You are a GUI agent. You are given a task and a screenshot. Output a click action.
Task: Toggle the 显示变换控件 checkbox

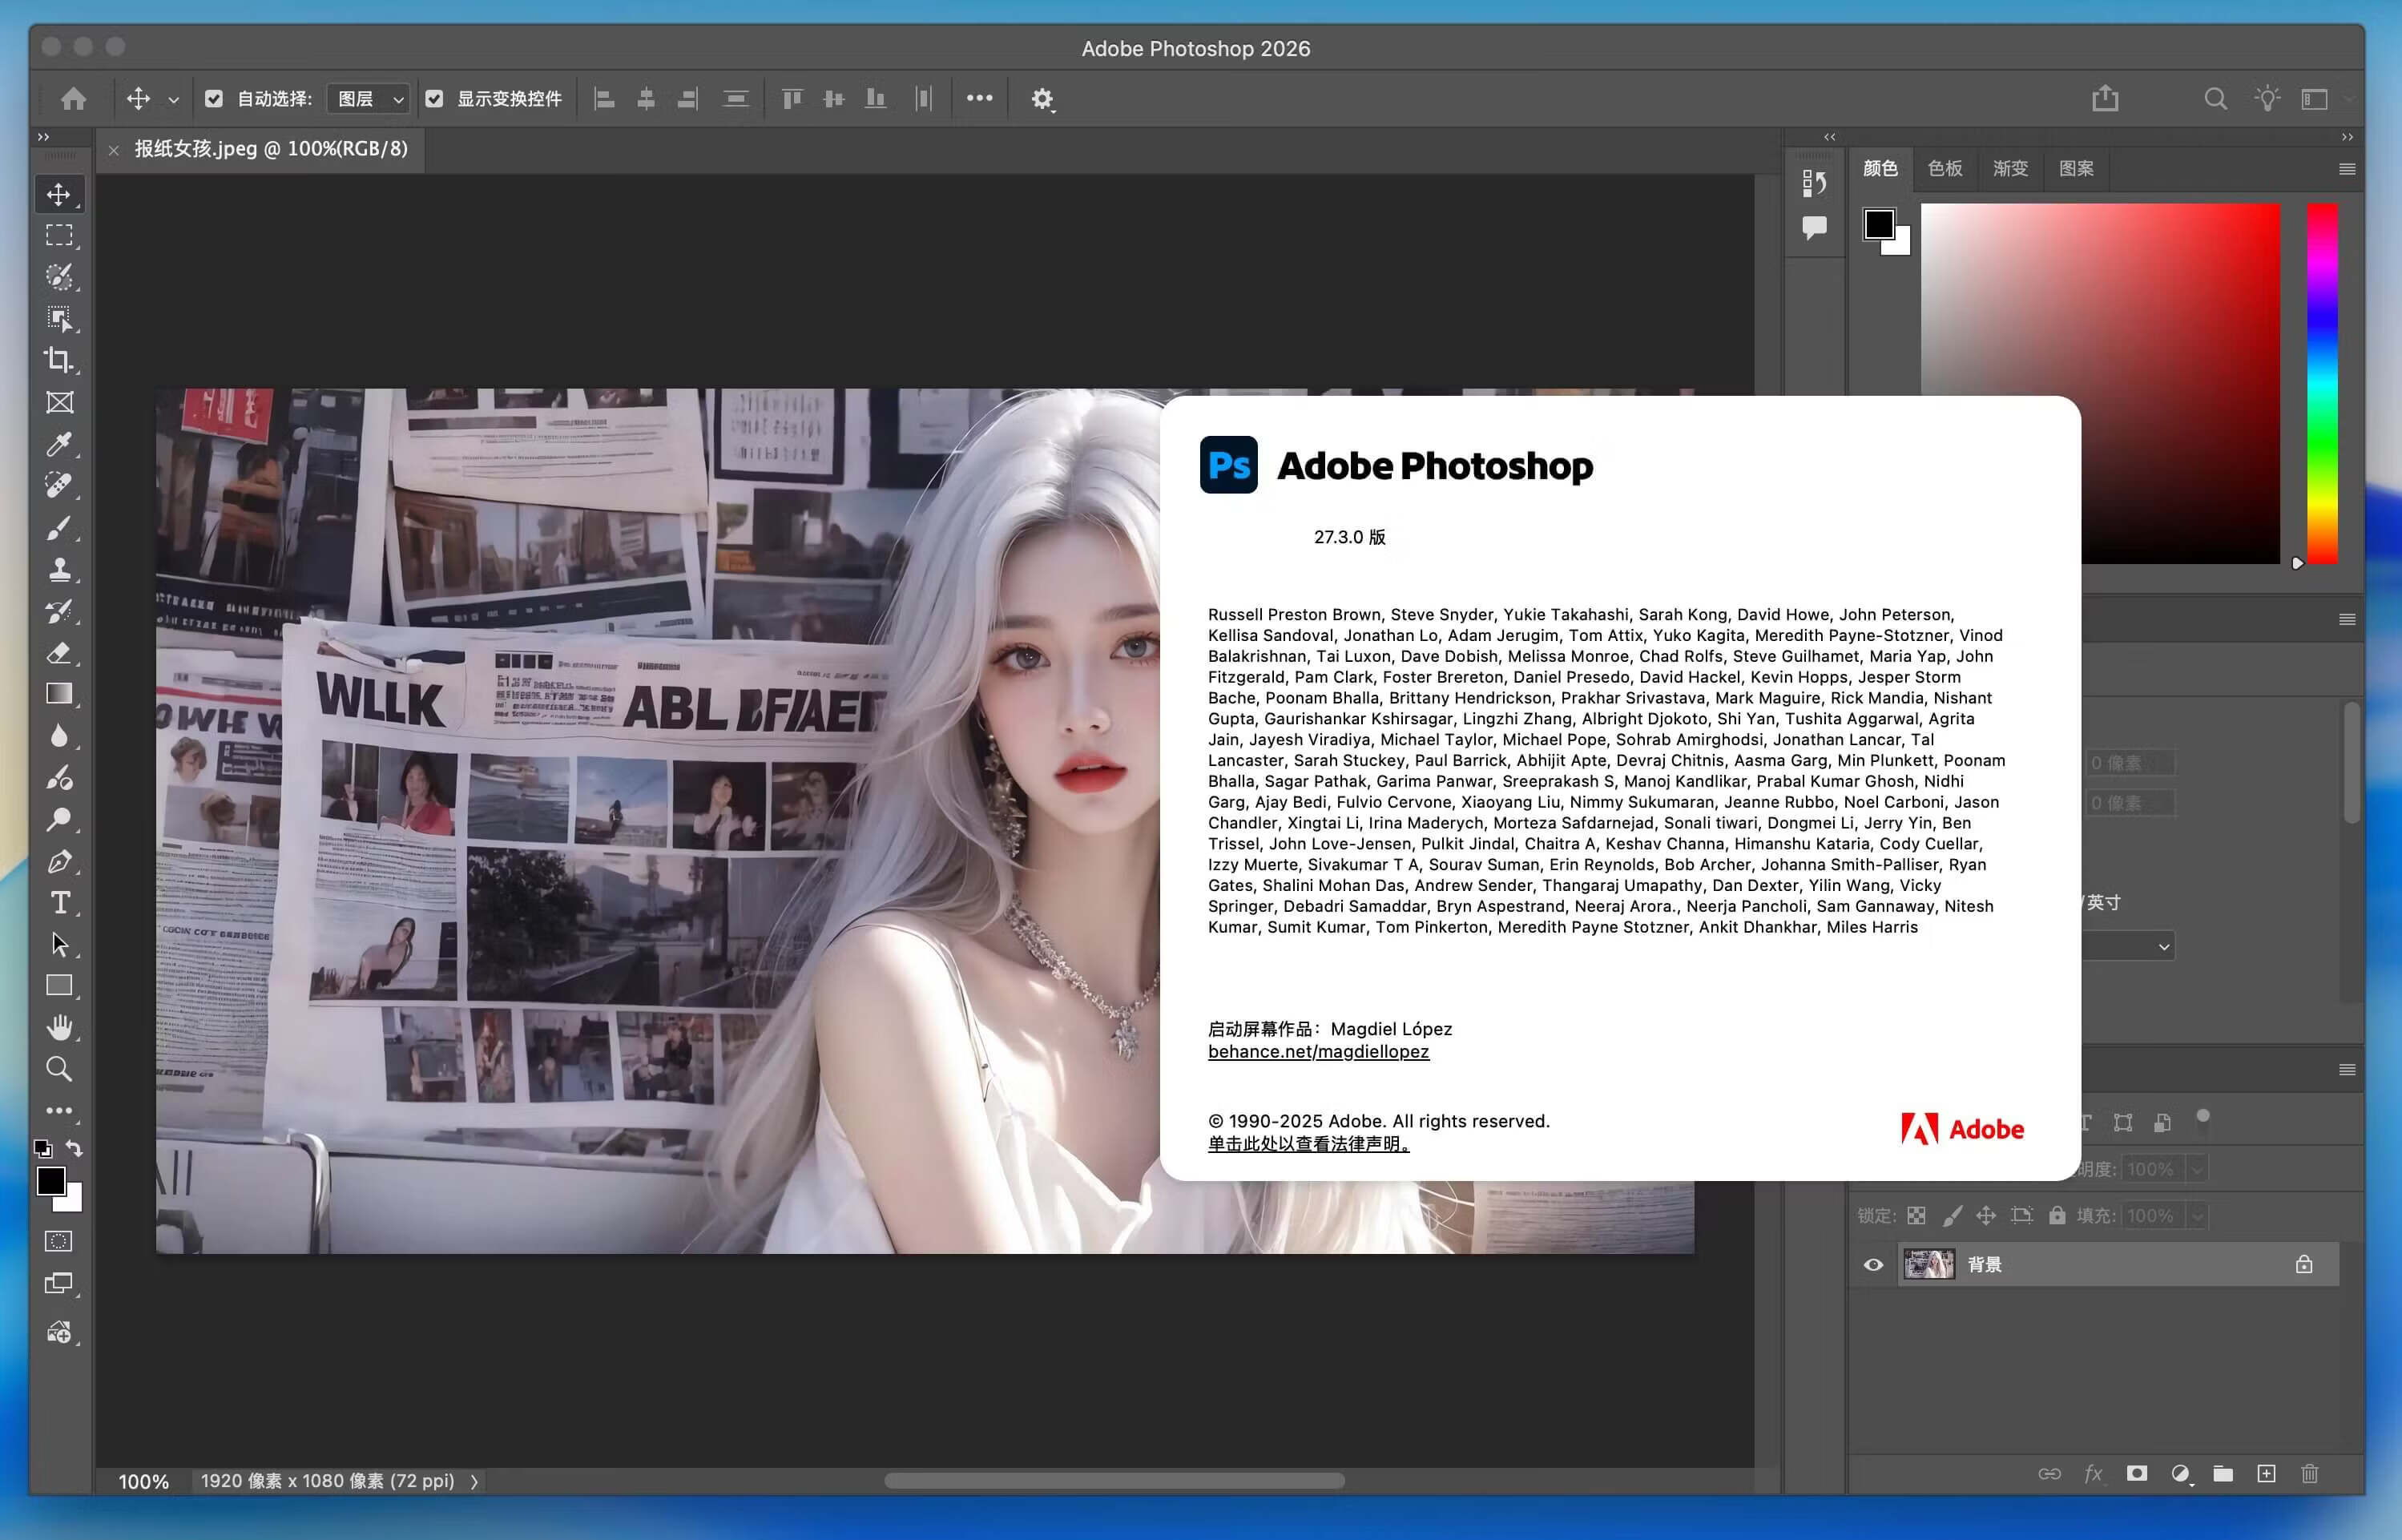tap(435, 98)
